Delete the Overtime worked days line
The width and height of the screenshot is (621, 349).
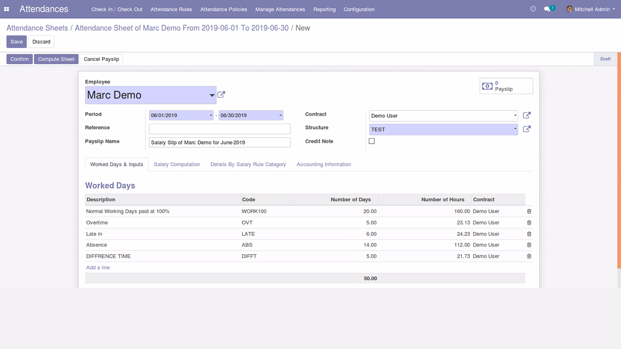click(529, 223)
